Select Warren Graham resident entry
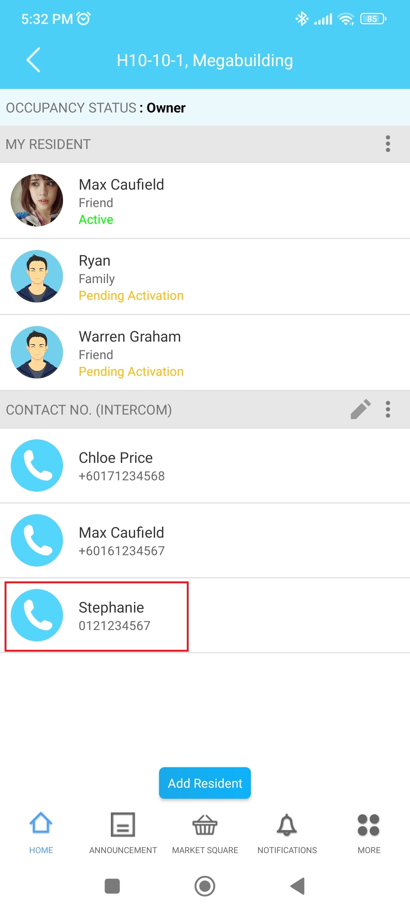 pyautogui.click(x=205, y=352)
